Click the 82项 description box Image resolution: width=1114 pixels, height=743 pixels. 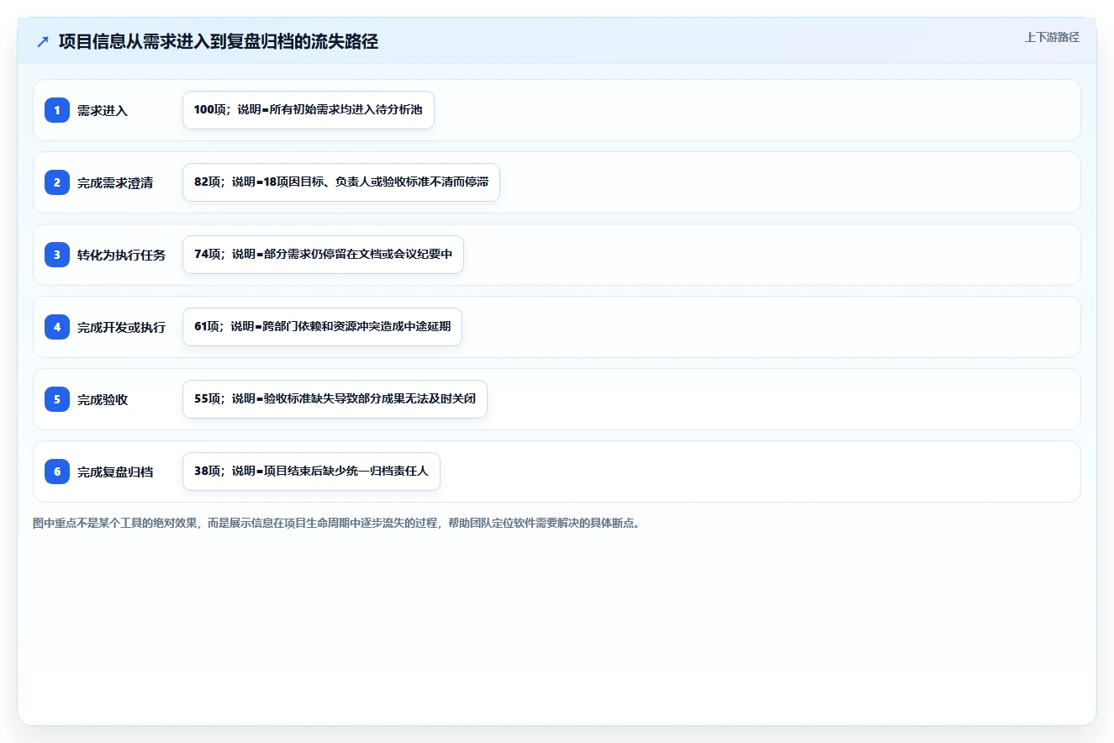pos(341,182)
